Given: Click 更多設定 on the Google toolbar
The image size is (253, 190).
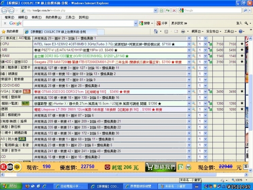Looking at the screenshot, I should [179, 23].
